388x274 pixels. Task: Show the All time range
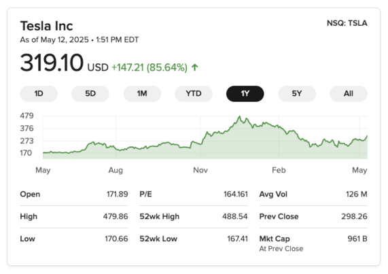point(349,94)
